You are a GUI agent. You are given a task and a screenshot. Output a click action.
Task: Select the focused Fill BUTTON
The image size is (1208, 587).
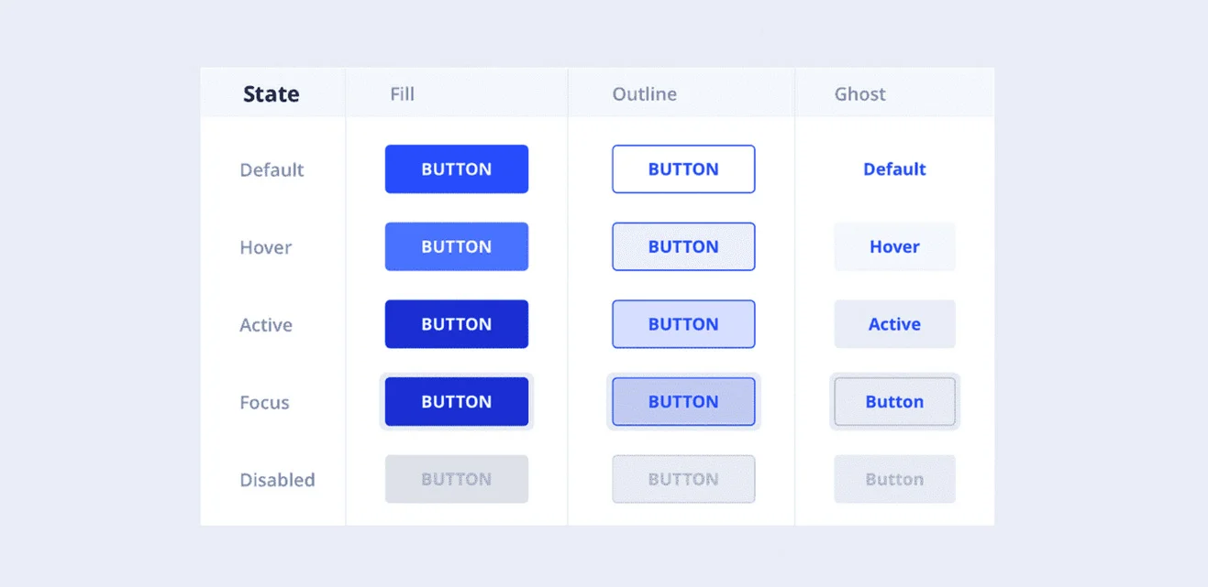click(456, 402)
